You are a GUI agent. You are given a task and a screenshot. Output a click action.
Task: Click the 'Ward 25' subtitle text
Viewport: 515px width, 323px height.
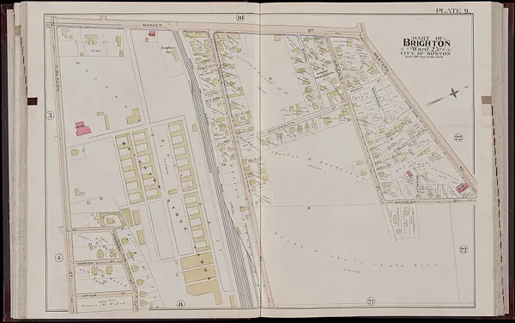(x=427, y=49)
